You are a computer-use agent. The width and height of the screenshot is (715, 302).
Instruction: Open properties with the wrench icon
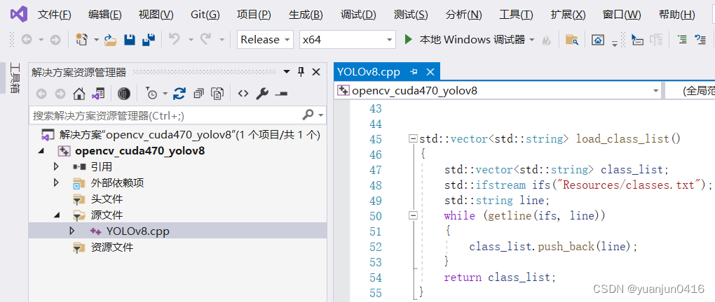pyautogui.click(x=261, y=94)
